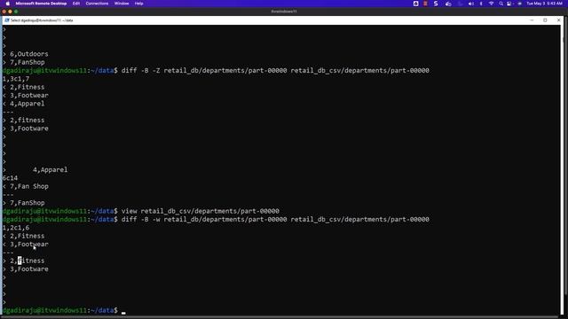
Task: Maximize the terminal window
Action: (x=545, y=20)
